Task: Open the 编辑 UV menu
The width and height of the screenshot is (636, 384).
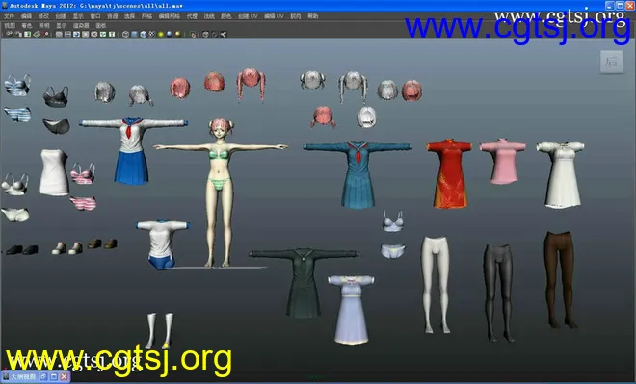Action: tap(274, 16)
